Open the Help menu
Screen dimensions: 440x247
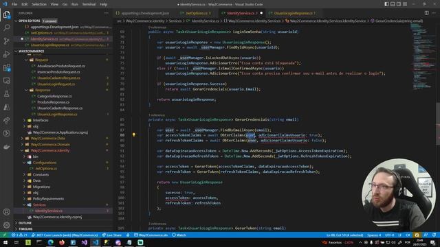pos(103,4)
